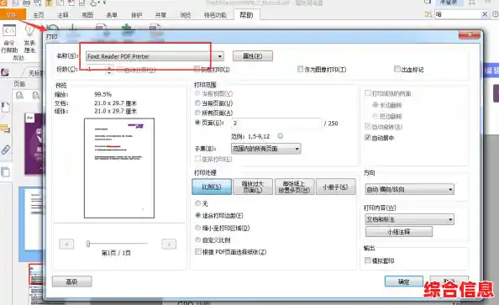
Task: Click the folder search icon beside search box
Action: [x=428, y=14]
